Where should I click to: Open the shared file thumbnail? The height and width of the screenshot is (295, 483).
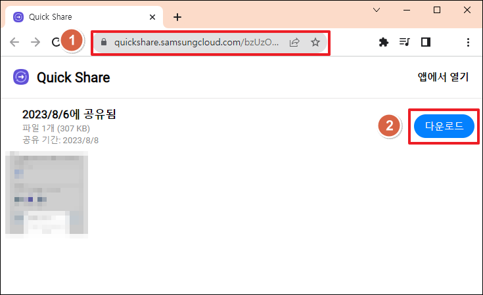pyautogui.click(x=47, y=194)
